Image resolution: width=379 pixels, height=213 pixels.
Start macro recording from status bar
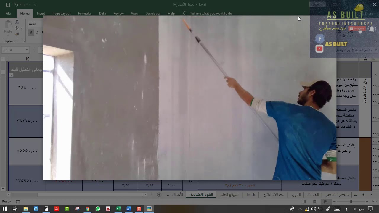point(18,201)
